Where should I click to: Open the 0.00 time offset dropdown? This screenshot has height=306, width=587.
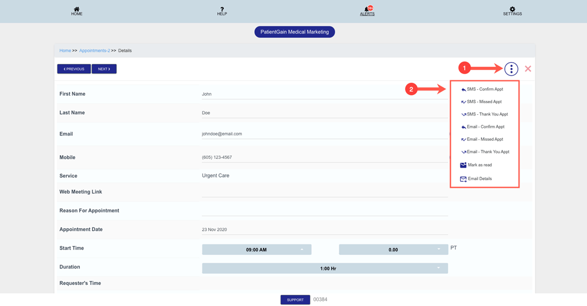[x=393, y=250]
